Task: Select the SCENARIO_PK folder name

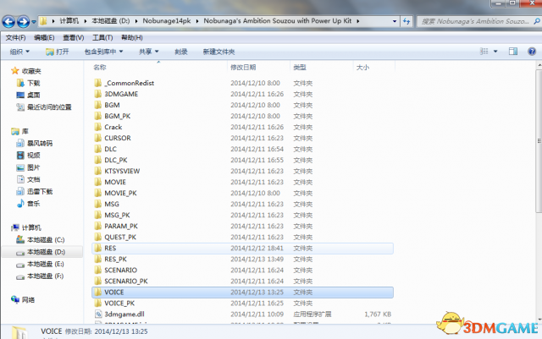Action: (126, 281)
